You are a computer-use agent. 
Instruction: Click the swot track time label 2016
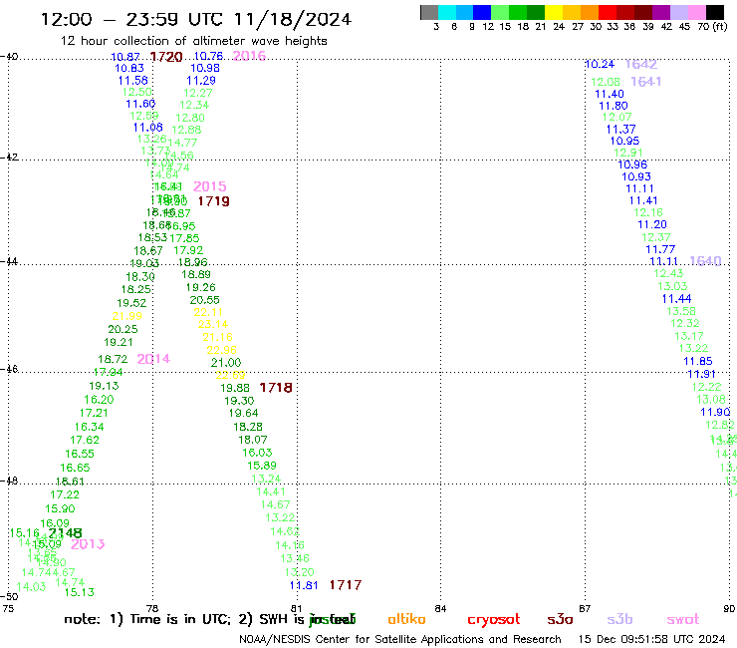point(249,56)
